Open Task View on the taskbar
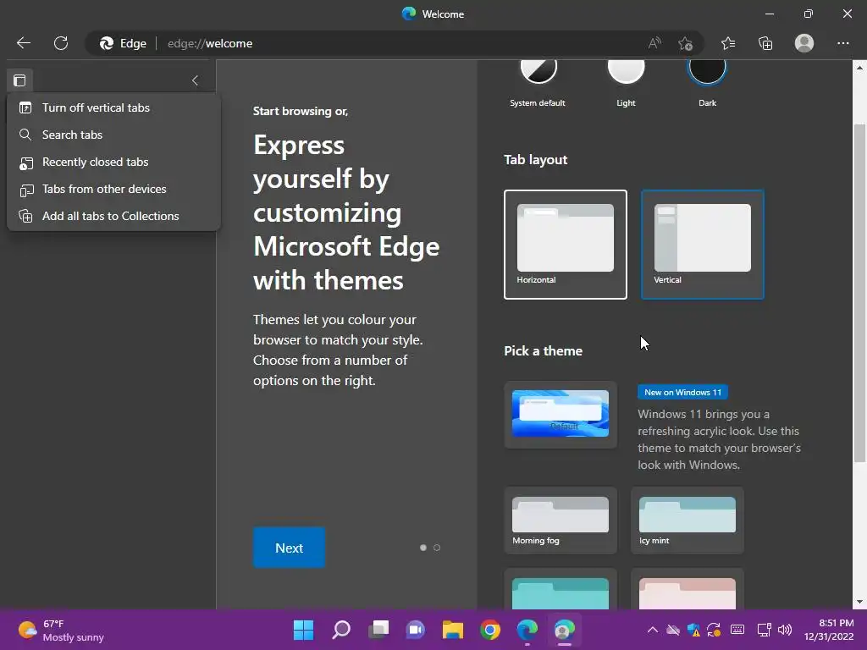 (378, 630)
